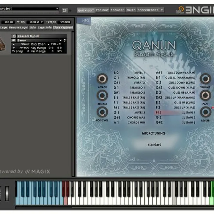Select the B1 Gliss D. (Nahawand) articulation
214x214 pixels.
(176, 78)
